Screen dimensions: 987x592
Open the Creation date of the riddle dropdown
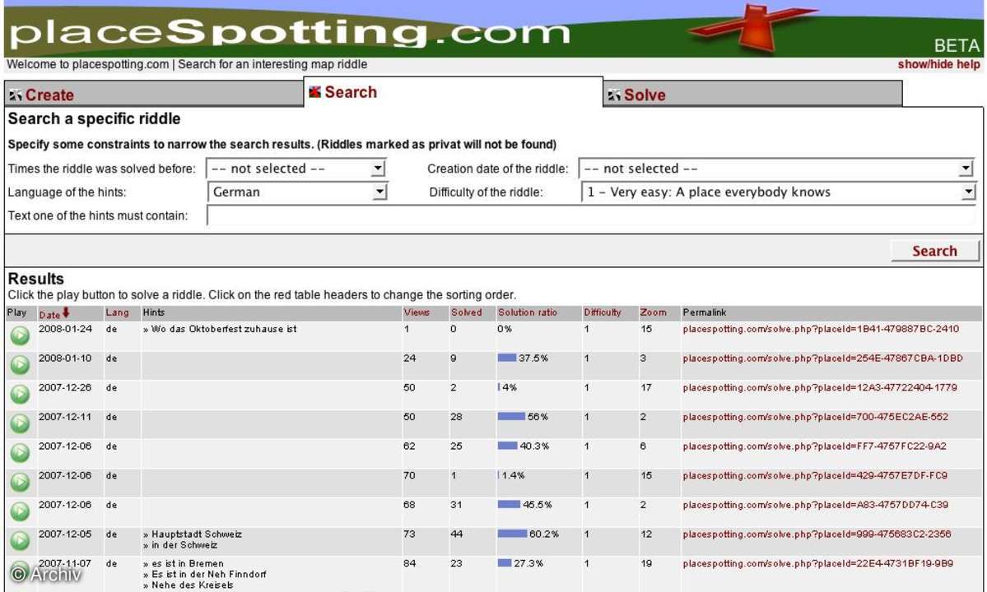tap(777, 169)
